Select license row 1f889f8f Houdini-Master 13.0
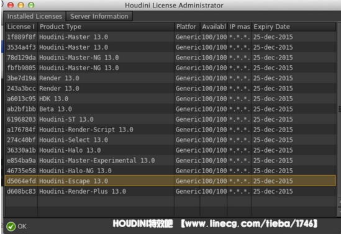 point(170,37)
